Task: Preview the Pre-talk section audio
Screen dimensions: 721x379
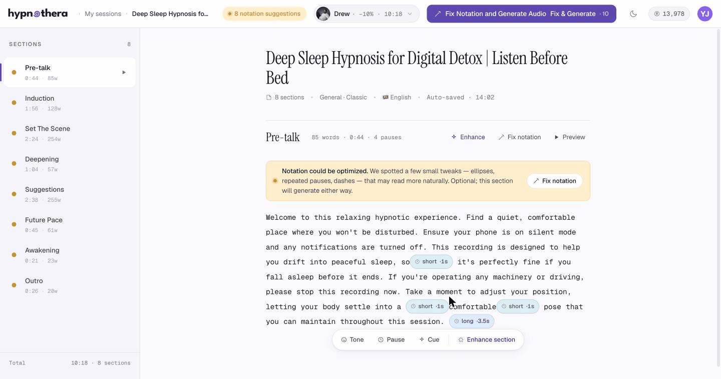Action: click(x=570, y=137)
